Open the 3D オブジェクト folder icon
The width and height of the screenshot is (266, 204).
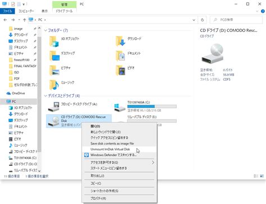(54, 41)
